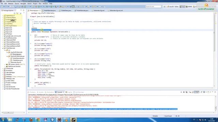Select the GuiaRestaurantes project
The height and width of the screenshot is (122, 218).
[x=11, y=38]
